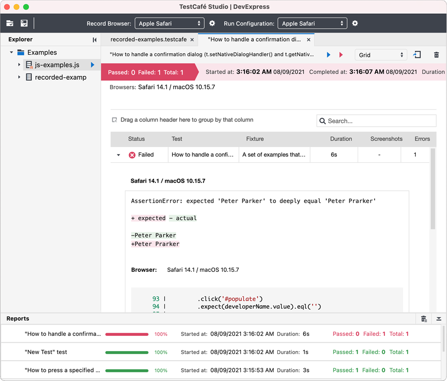
Task: Click the AssertionError message text
Action: [x=254, y=201]
